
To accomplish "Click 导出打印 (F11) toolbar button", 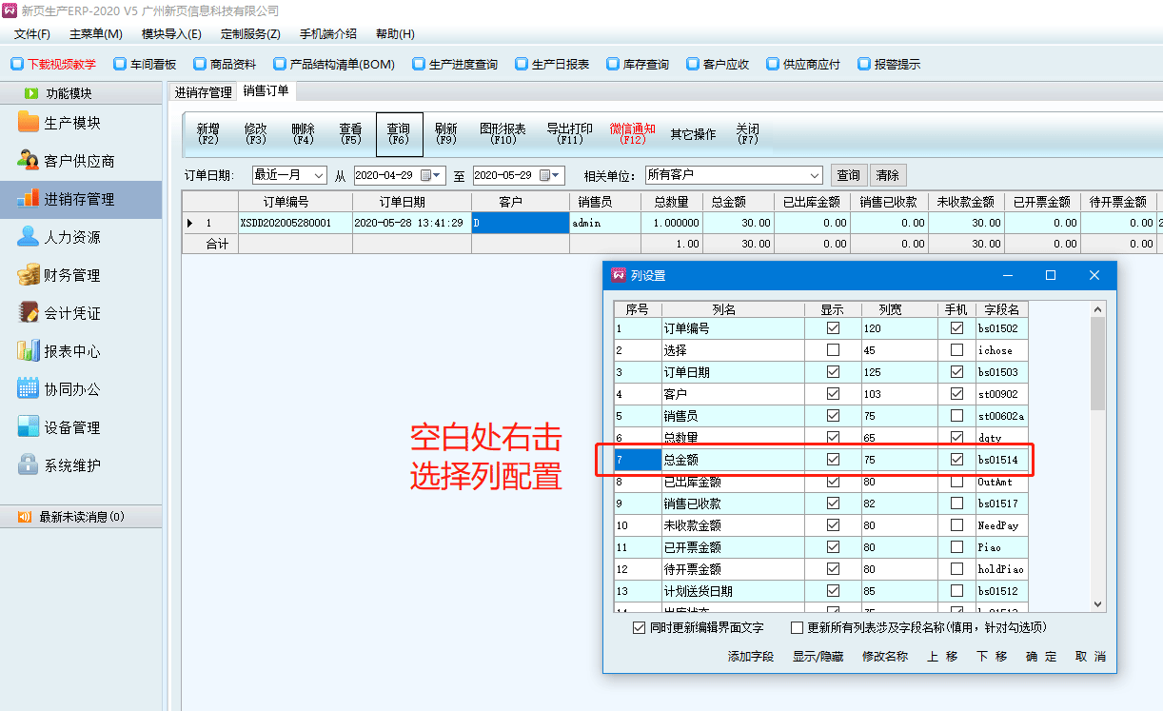I will 569,133.
